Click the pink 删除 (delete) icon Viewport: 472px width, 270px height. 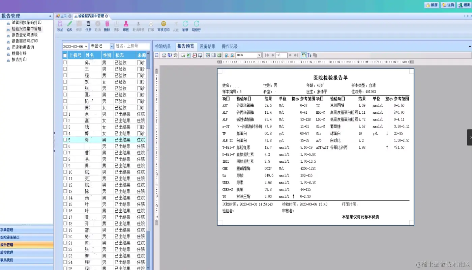click(107, 24)
